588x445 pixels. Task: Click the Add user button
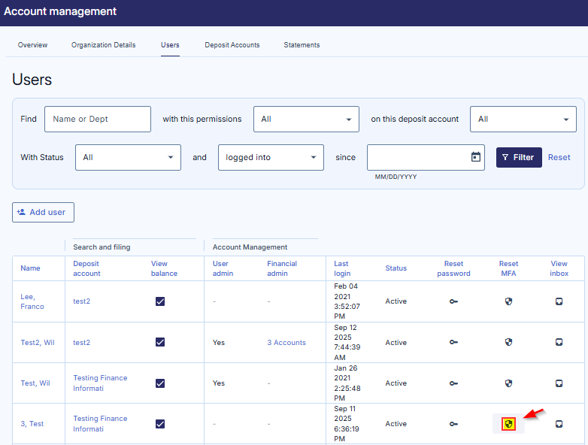pos(43,212)
